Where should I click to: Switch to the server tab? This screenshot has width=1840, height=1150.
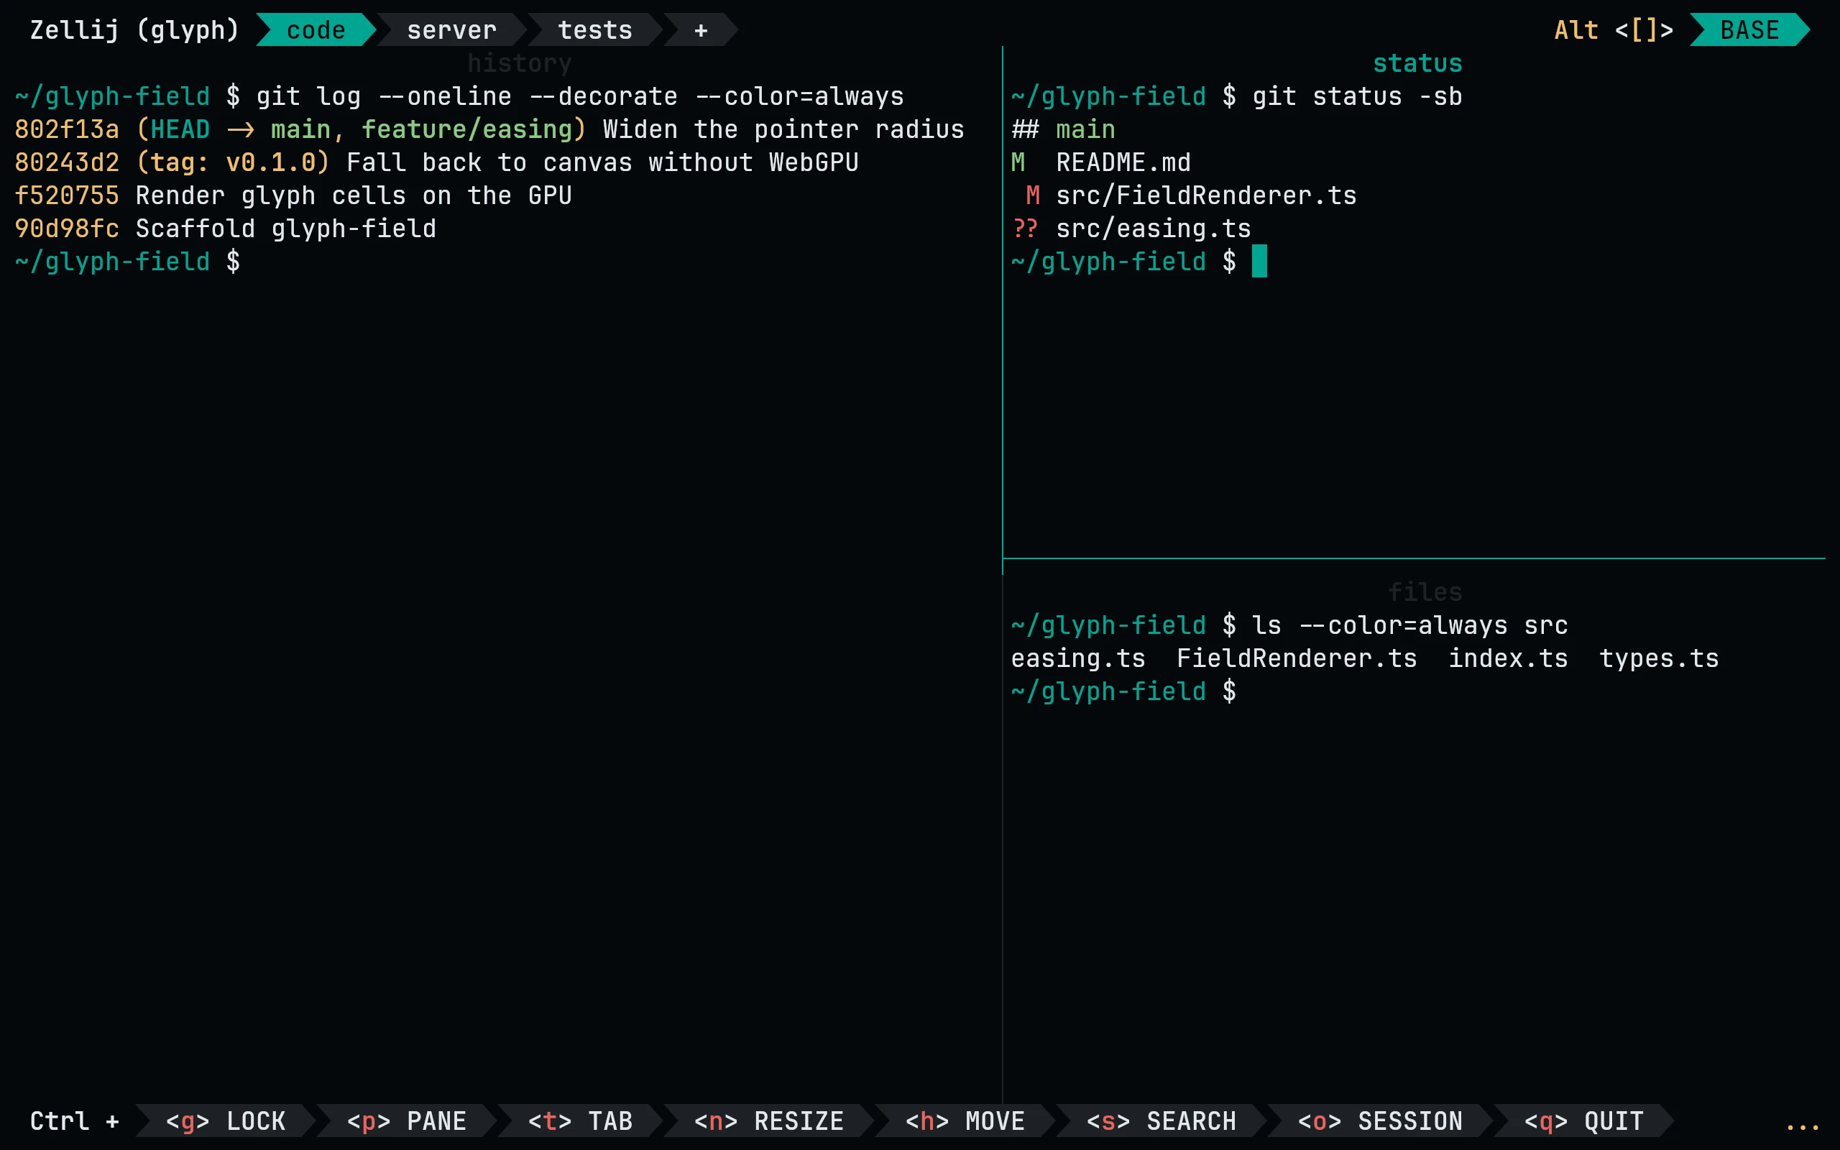point(451,29)
